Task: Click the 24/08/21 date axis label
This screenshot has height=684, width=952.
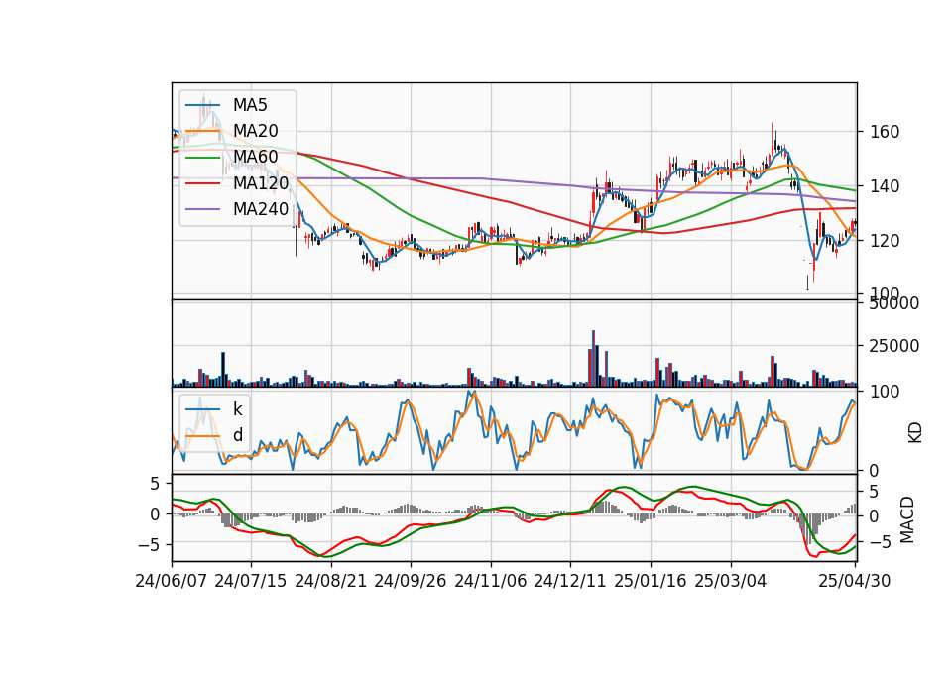Action: pos(331,581)
